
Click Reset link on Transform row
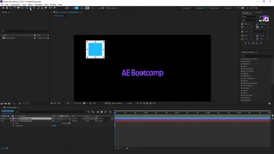click(x=54, y=126)
